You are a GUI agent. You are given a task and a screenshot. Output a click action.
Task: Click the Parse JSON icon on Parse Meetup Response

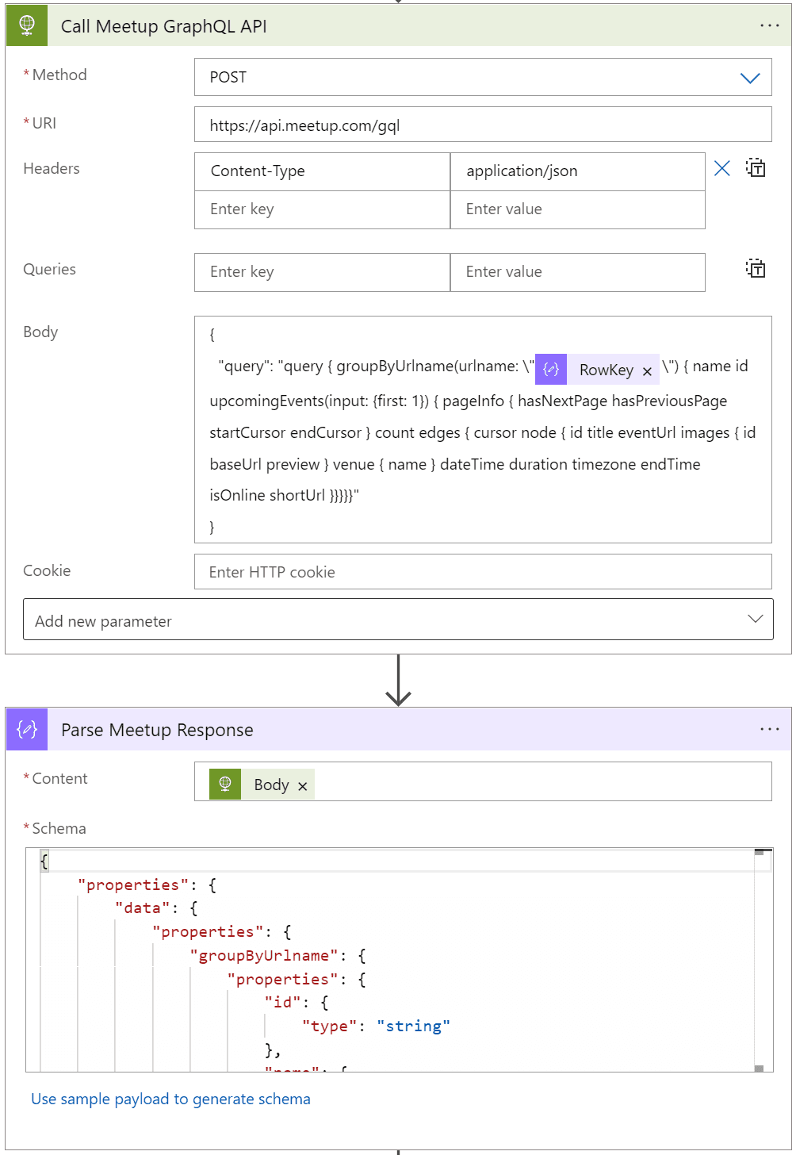pos(27,729)
